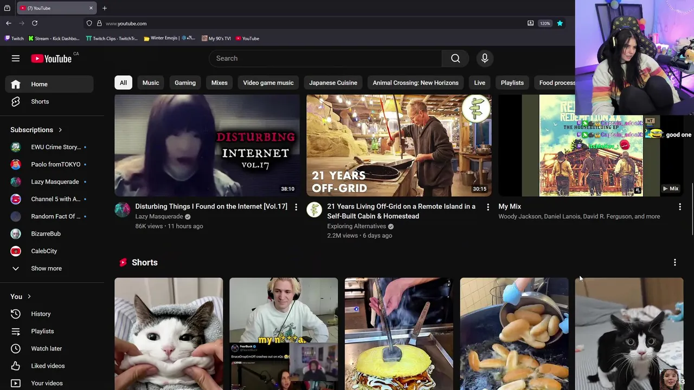Select the Playlists filter chip

[512, 83]
